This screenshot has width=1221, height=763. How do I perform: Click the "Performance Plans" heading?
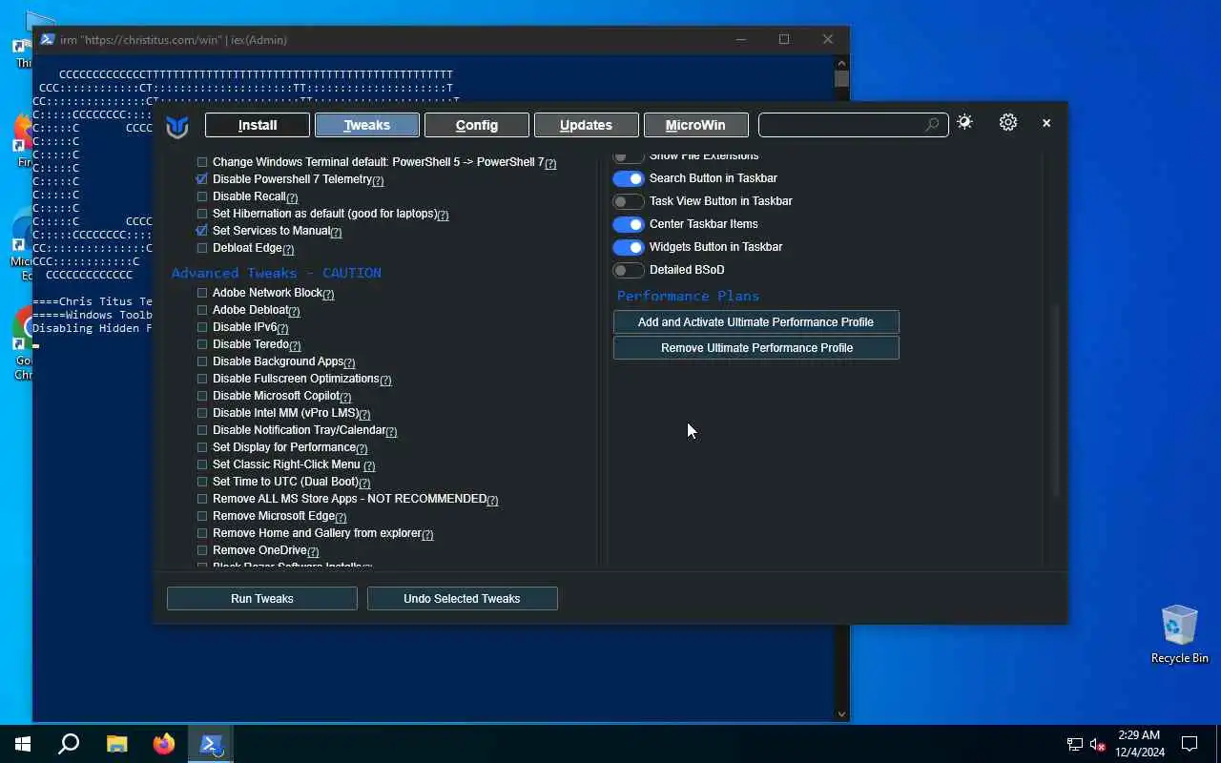688,296
